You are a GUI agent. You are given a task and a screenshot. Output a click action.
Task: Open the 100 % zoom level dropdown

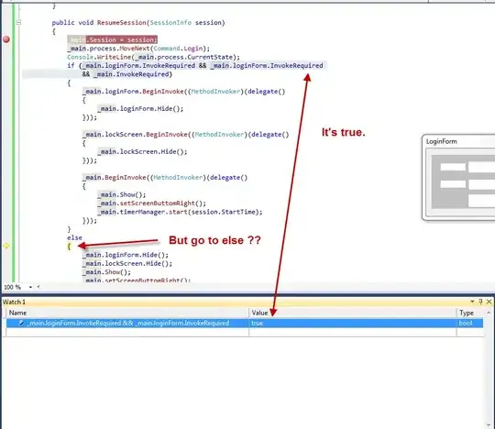click(x=30, y=287)
